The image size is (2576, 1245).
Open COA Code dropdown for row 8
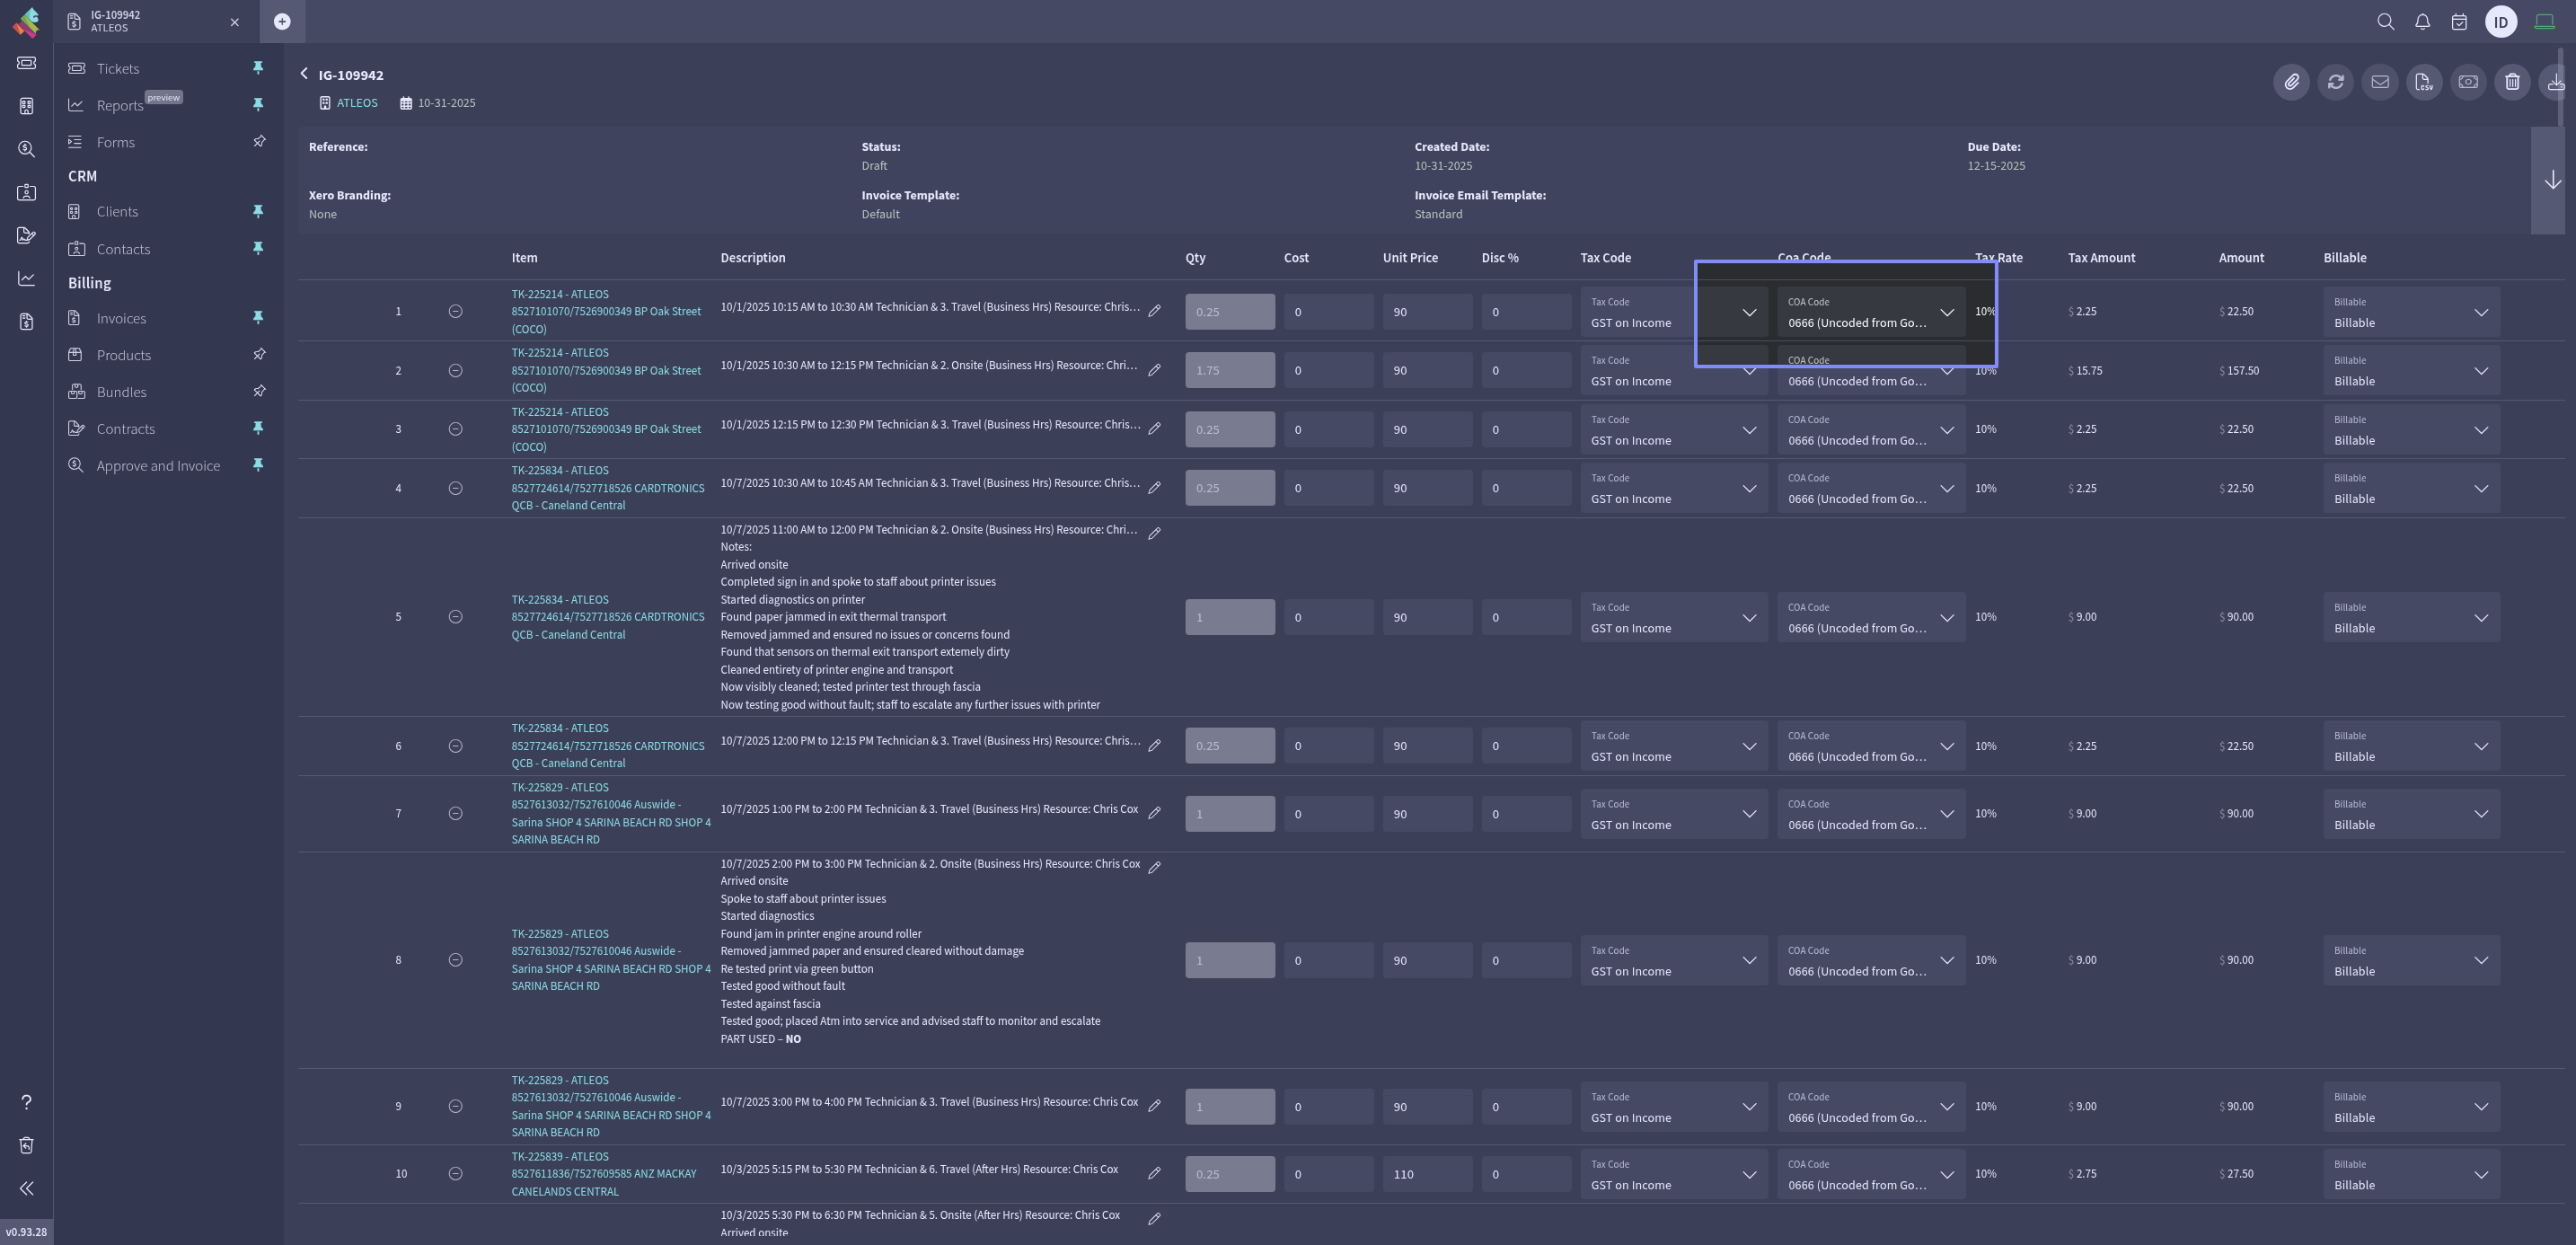coord(1871,960)
